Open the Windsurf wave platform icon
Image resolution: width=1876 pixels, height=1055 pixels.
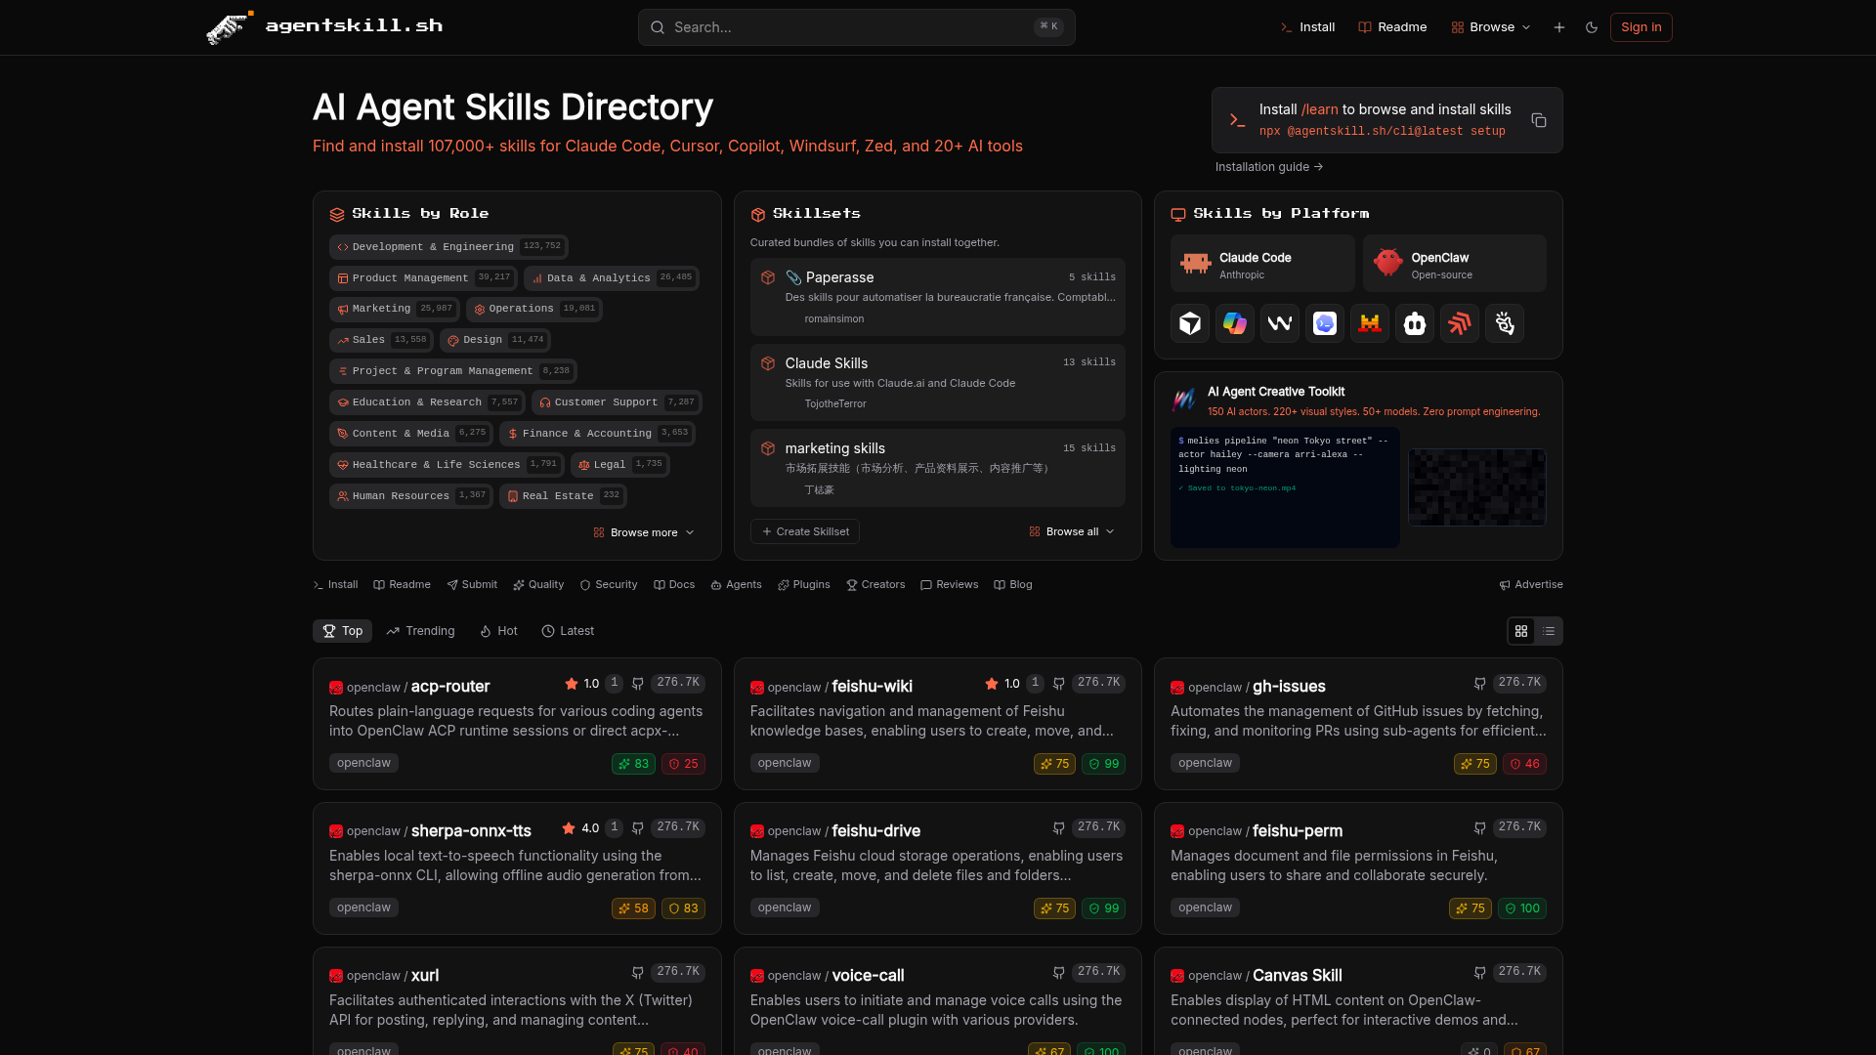(x=1279, y=323)
